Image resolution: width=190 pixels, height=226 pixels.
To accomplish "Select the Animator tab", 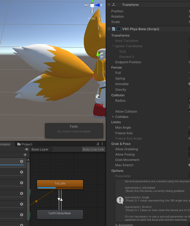I will tap(5, 144).
